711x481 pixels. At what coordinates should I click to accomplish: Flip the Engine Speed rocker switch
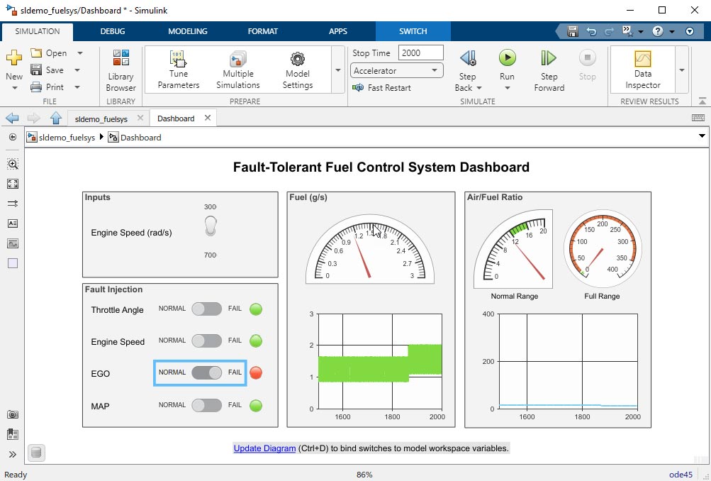(x=211, y=227)
